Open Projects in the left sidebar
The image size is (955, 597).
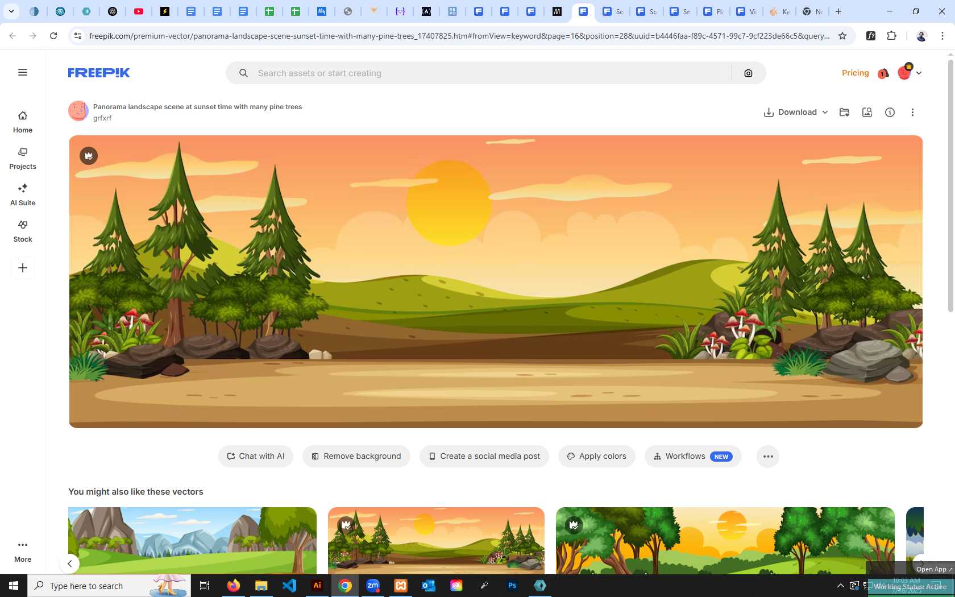point(23,159)
